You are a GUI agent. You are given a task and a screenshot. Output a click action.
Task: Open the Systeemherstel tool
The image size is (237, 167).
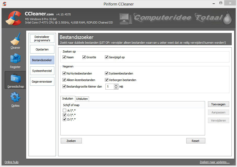tap(42, 71)
